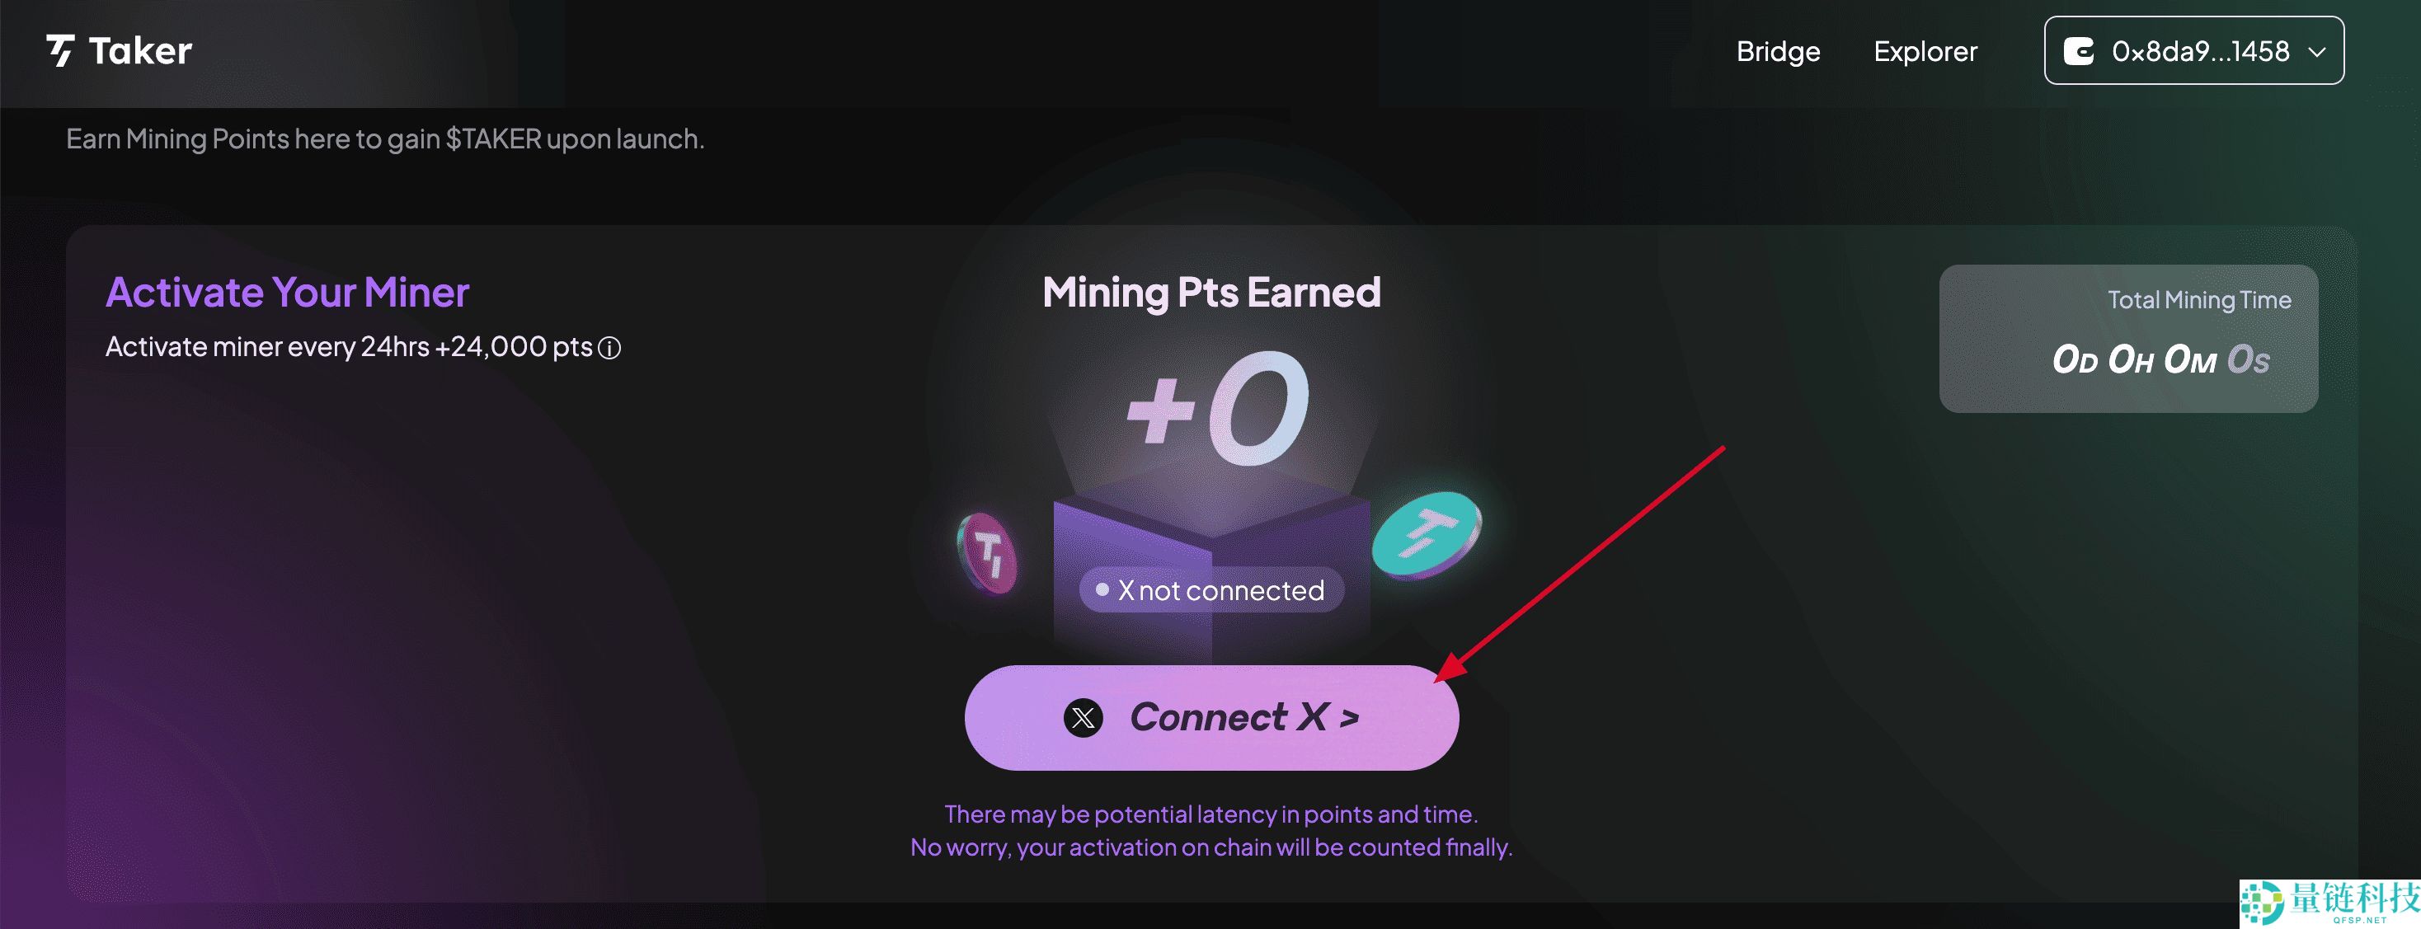Click the Connect X button
The height and width of the screenshot is (929, 2421).
pos(1211,718)
